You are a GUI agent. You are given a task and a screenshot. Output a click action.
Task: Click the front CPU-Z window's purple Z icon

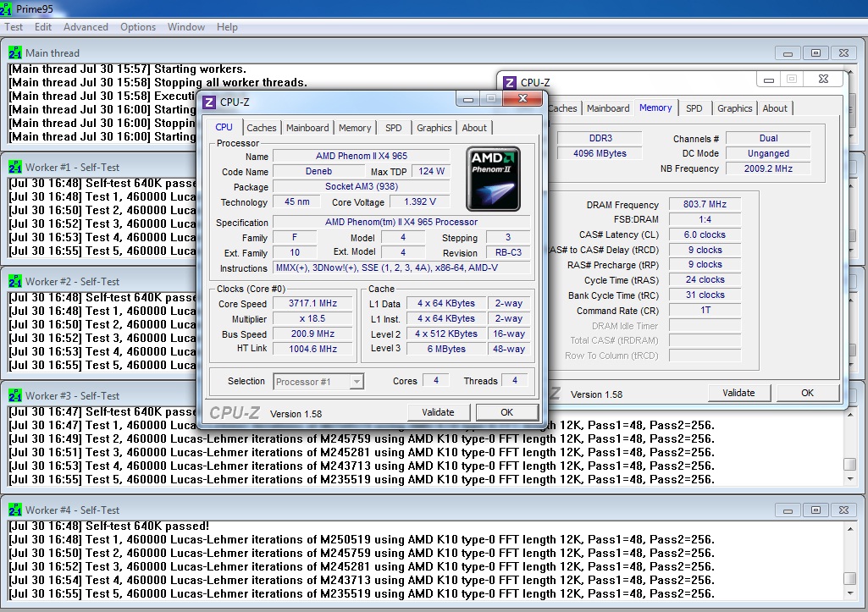pyautogui.click(x=208, y=102)
